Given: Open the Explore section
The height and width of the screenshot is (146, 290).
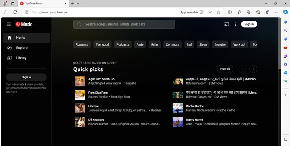Looking at the screenshot, I should click(x=26, y=48).
